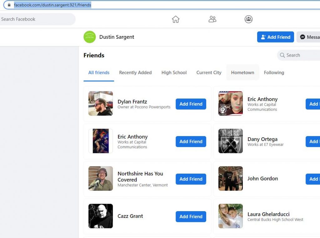The height and width of the screenshot is (238, 320).
Task: Open the Friends icon in top navigation
Action: [212, 19]
